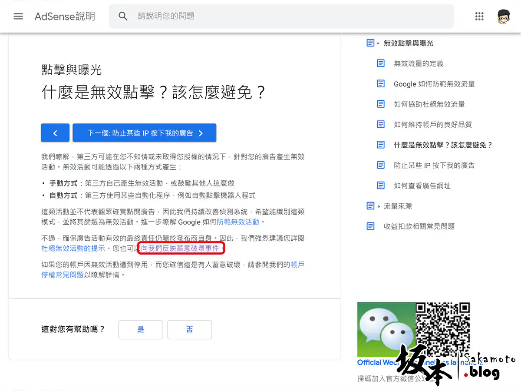Select 如何協助杜絕無效流量 in sidebar

click(x=429, y=104)
